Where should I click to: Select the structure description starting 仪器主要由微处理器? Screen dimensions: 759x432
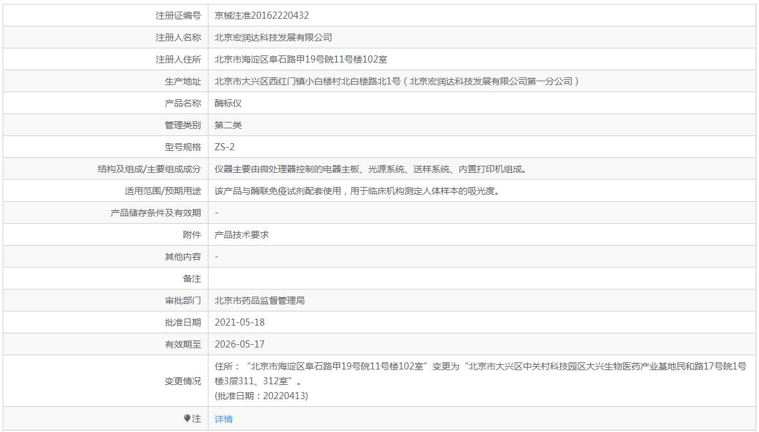click(x=371, y=169)
